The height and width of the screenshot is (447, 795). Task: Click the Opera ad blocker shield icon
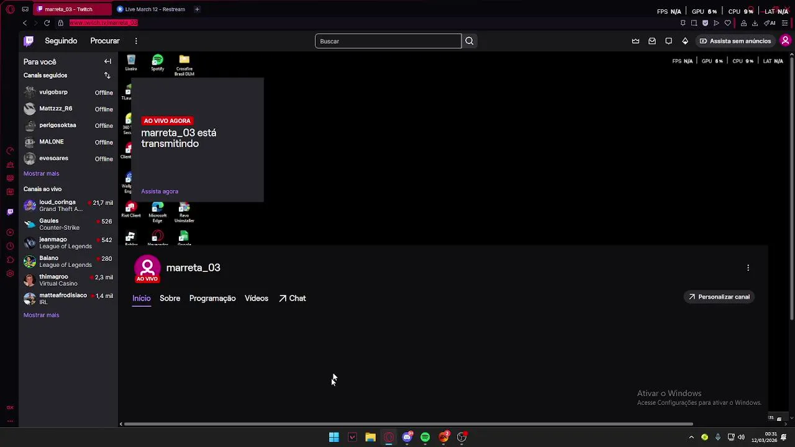coord(705,23)
